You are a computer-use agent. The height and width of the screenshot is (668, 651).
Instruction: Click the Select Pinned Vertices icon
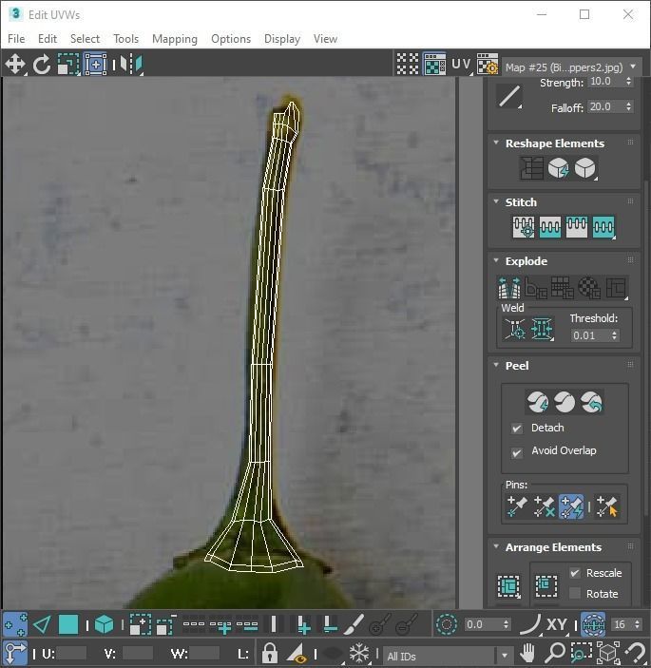[606, 506]
